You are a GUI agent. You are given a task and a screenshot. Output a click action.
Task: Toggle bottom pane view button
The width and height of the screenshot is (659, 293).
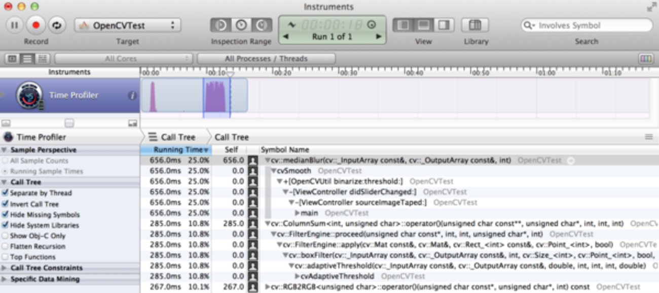(x=424, y=25)
